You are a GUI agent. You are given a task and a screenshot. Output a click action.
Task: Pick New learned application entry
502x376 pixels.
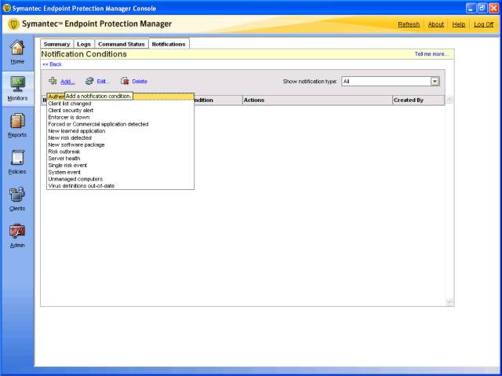coord(120,131)
